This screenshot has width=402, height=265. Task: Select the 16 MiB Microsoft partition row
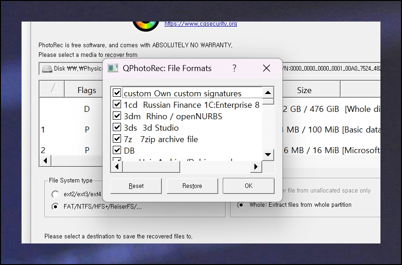click(x=210, y=150)
